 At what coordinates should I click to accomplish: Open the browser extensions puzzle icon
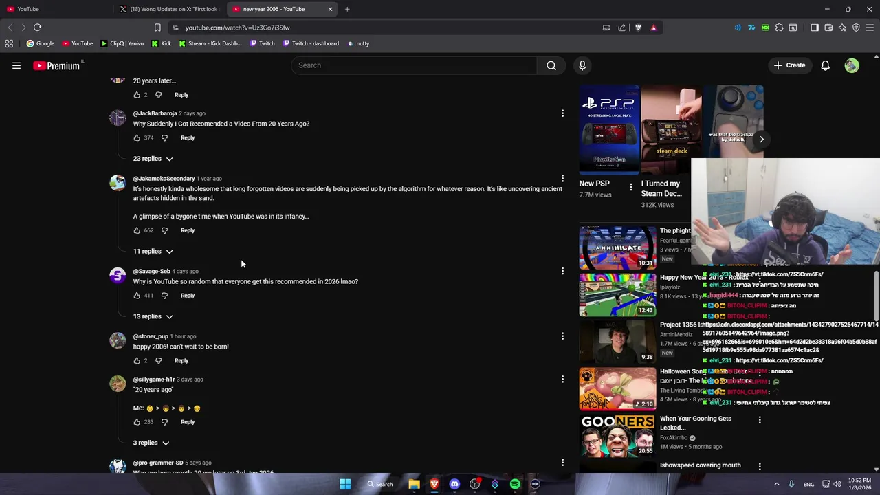[x=779, y=27]
